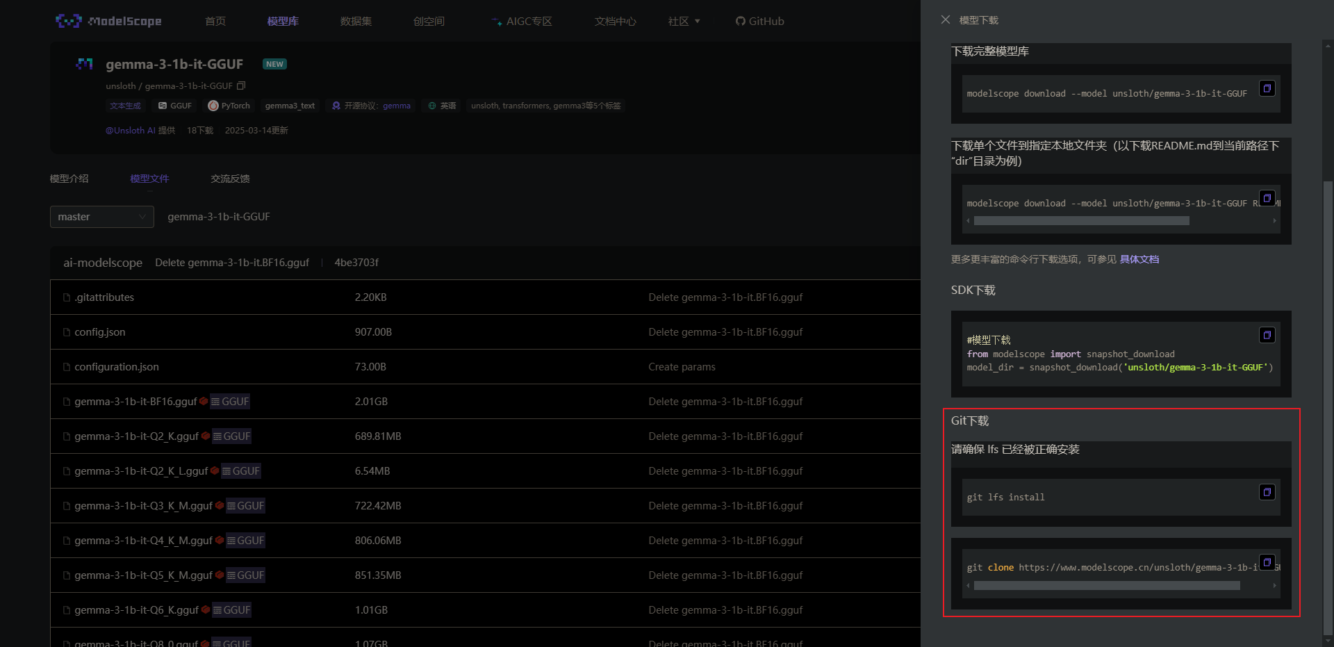Open the config.json file

[x=100, y=332]
